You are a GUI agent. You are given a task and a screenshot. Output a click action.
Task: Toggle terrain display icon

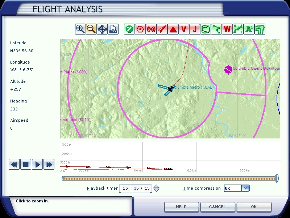tap(260, 29)
